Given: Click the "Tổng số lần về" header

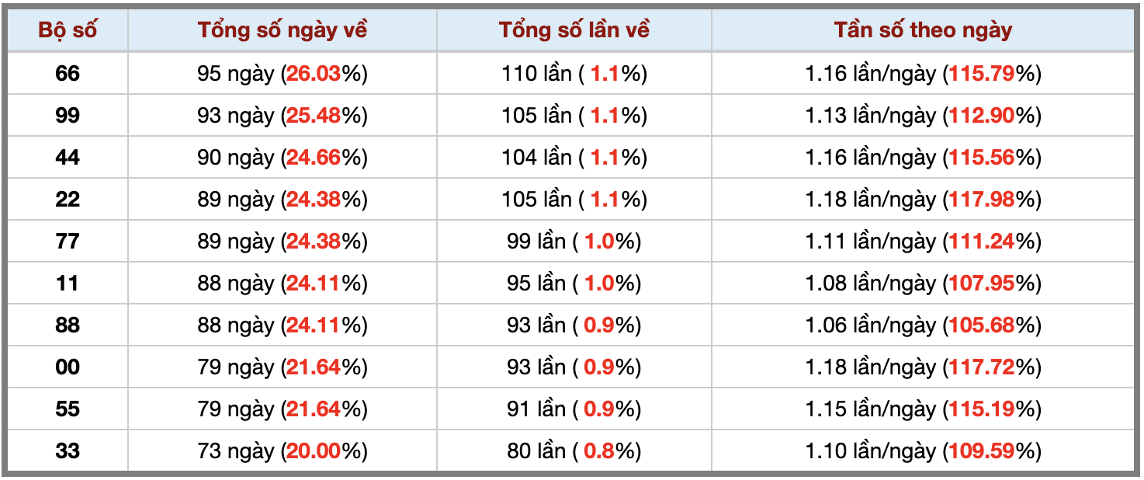Looking at the screenshot, I should point(574,30).
